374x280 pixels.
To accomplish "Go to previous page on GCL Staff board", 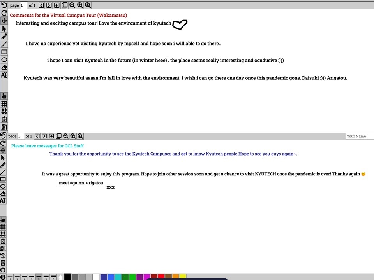I will coord(37,136).
